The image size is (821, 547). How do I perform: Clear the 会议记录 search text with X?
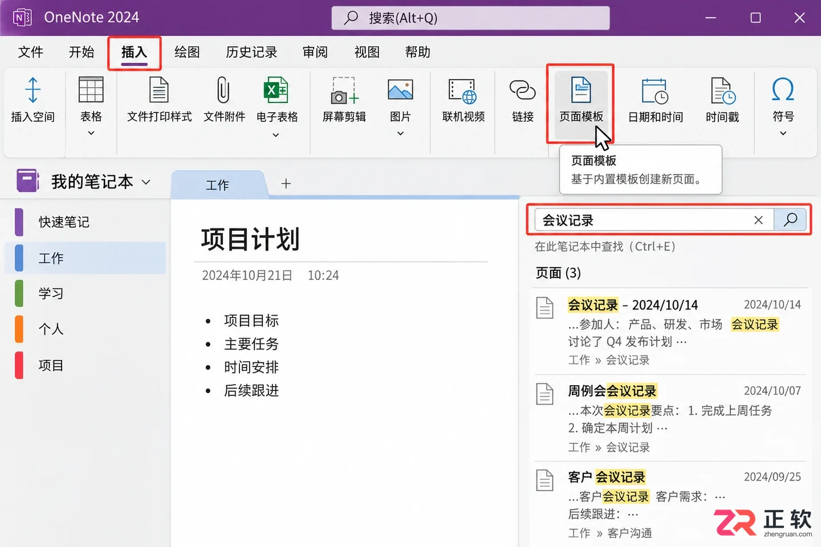(758, 220)
